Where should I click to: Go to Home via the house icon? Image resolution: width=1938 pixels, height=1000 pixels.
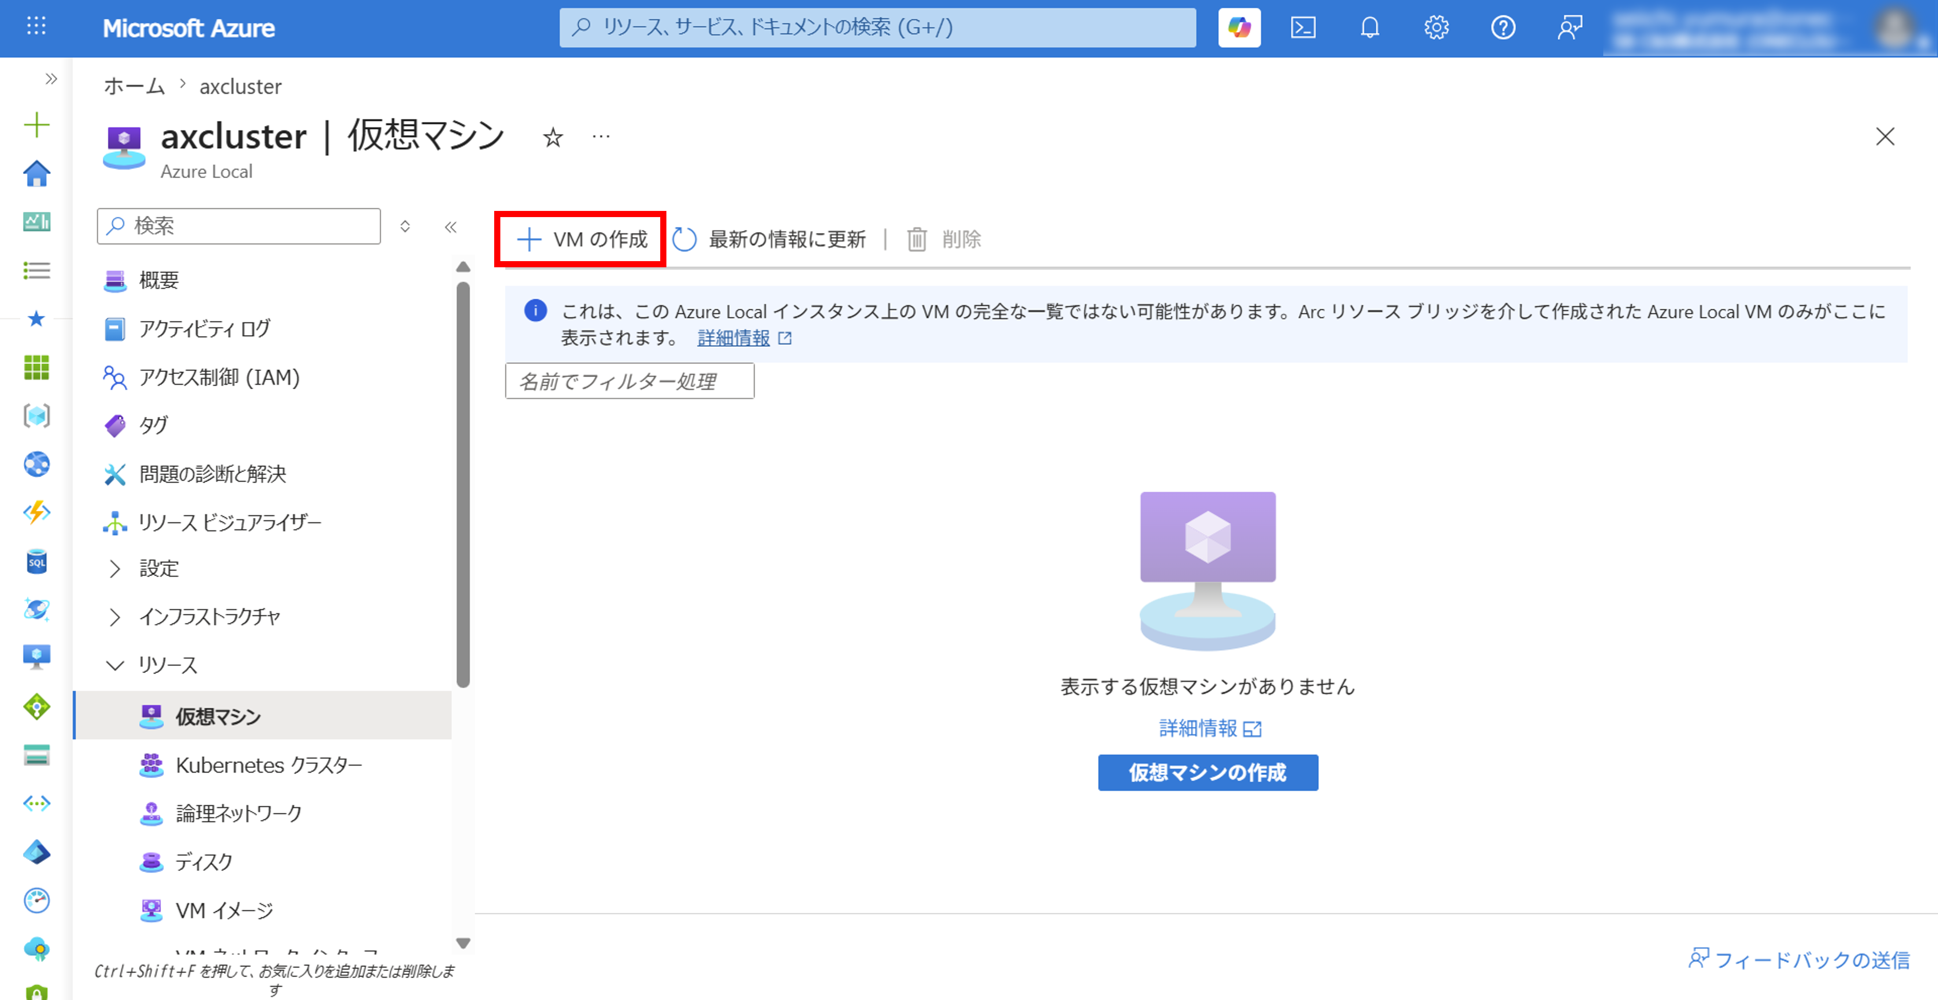(x=36, y=173)
